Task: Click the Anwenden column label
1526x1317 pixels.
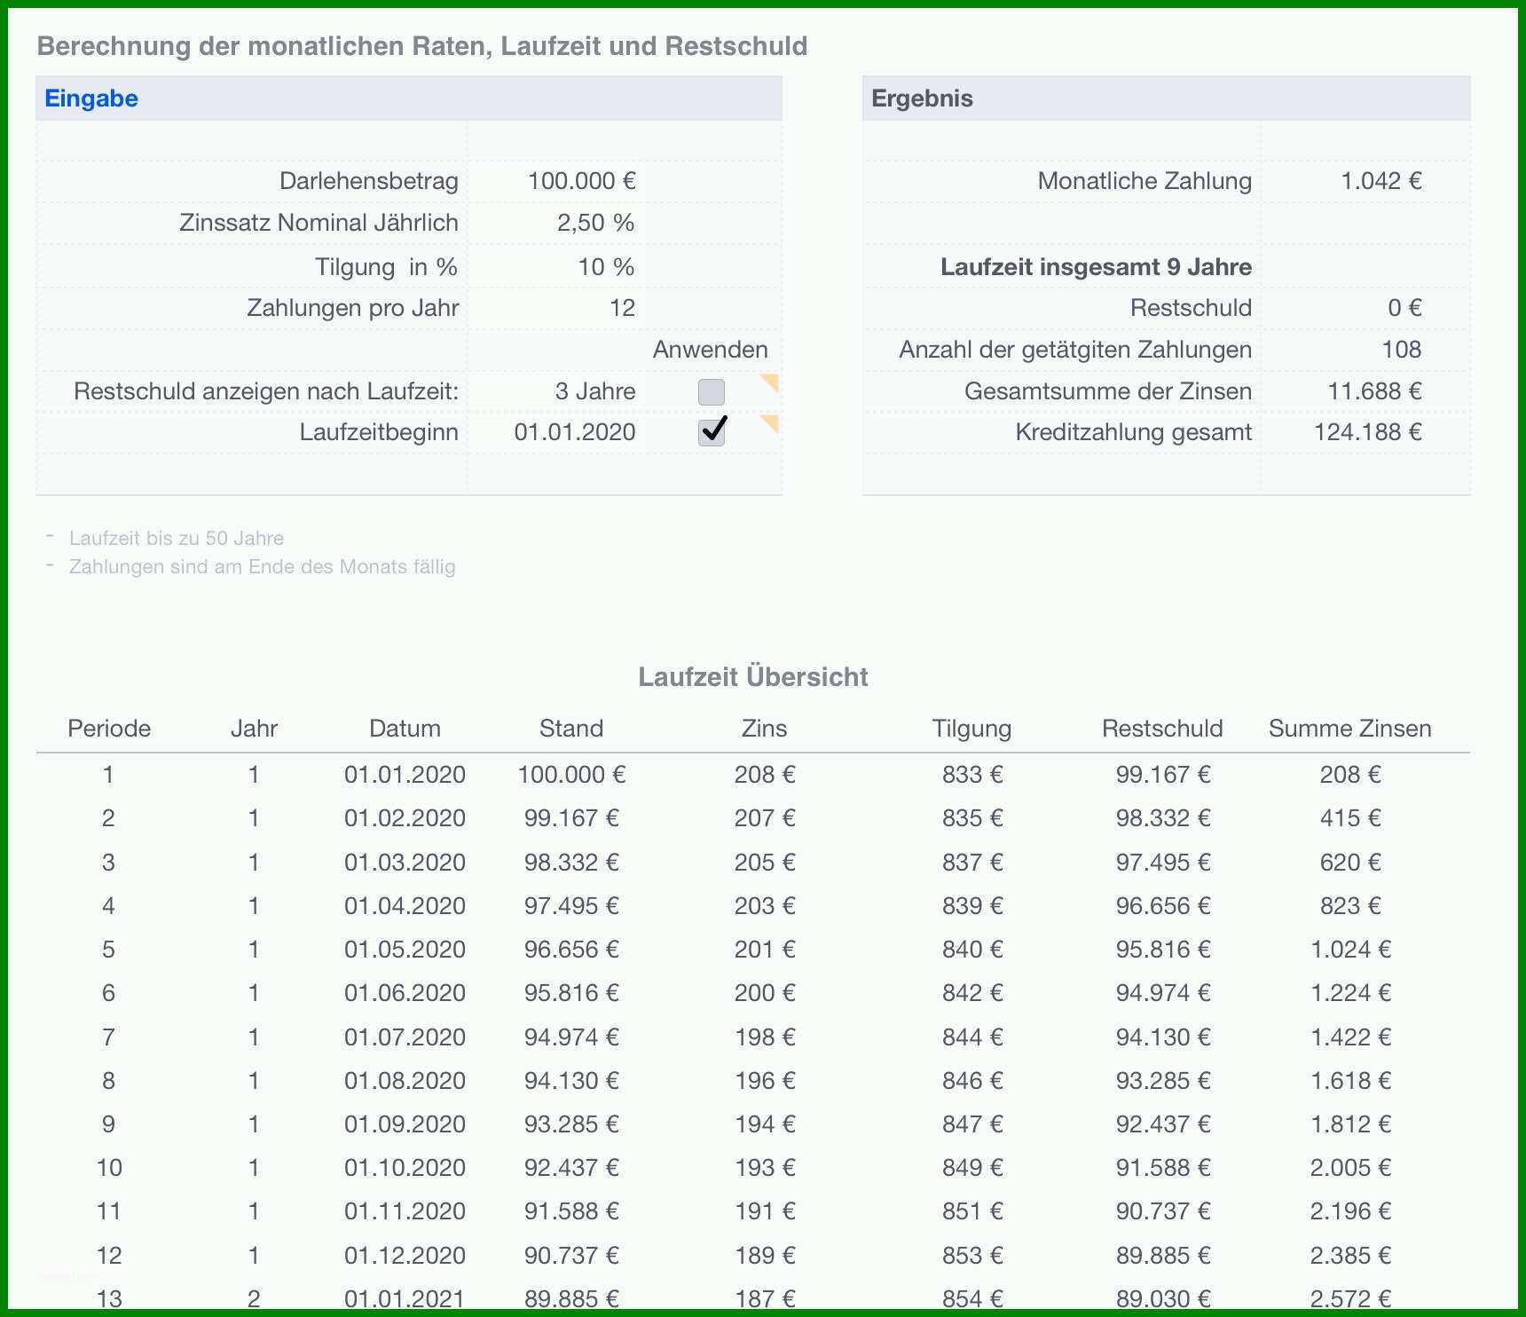Action: pyautogui.click(x=710, y=350)
